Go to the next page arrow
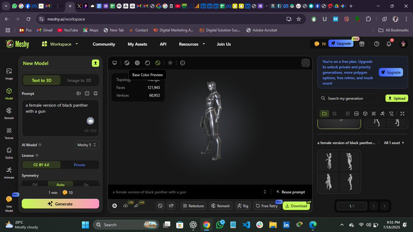The width and height of the screenshot is (413, 232). coord(384,206)
